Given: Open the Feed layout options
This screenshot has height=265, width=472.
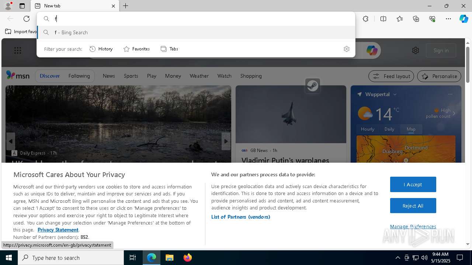Looking at the screenshot, I should coord(391,76).
